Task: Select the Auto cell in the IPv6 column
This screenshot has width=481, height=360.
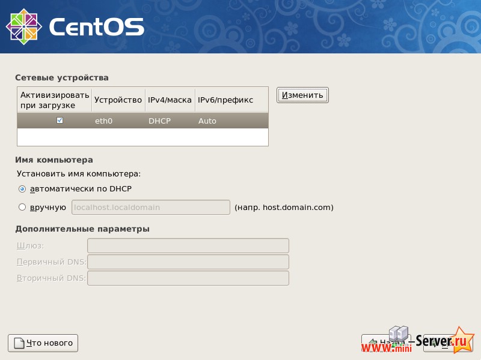Action: click(x=207, y=121)
